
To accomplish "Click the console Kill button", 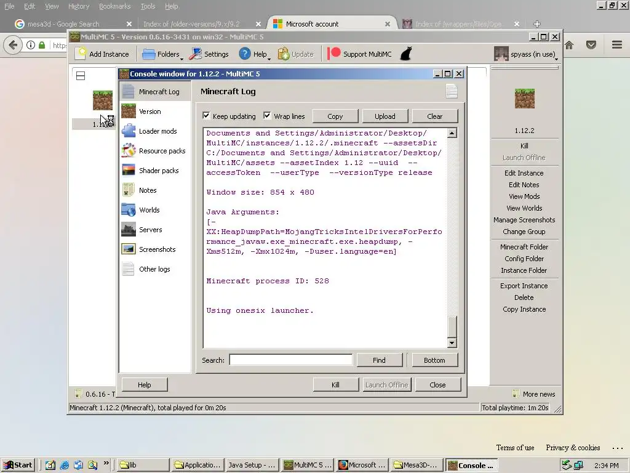I will click(335, 385).
